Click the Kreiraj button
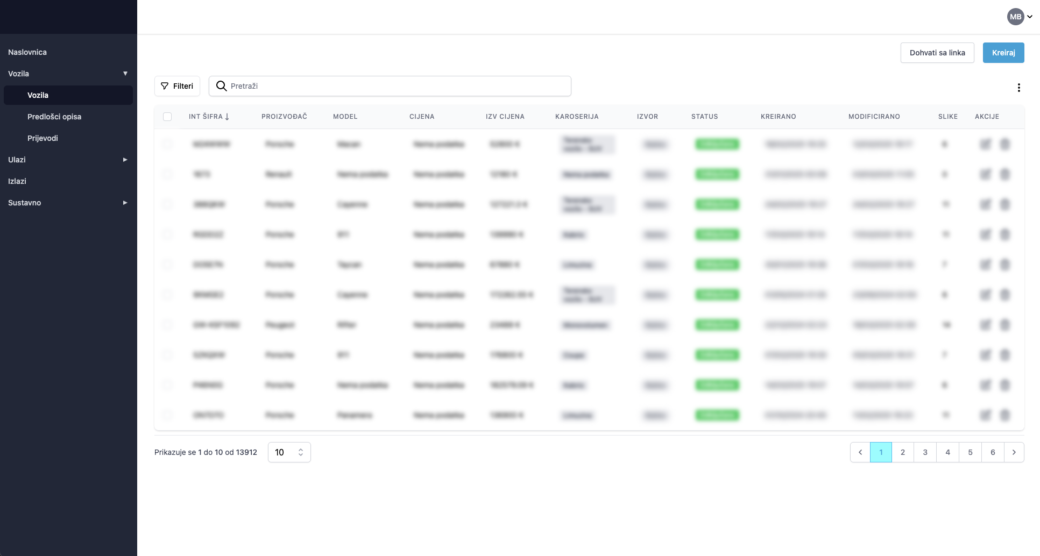Viewport: 1040px width, 556px height. coord(1003,53)
